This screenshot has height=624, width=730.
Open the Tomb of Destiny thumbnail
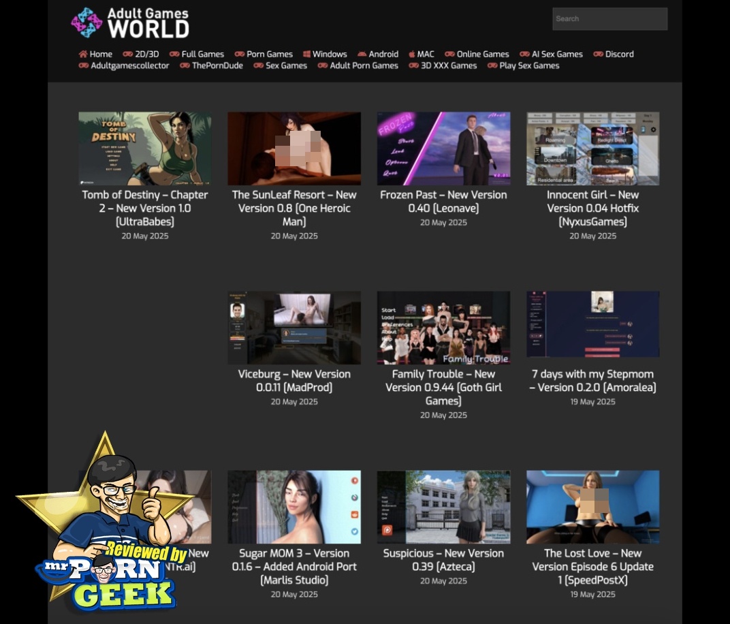(x=145, y=149)
